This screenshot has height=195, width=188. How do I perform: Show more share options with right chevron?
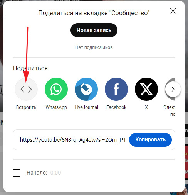173,89
